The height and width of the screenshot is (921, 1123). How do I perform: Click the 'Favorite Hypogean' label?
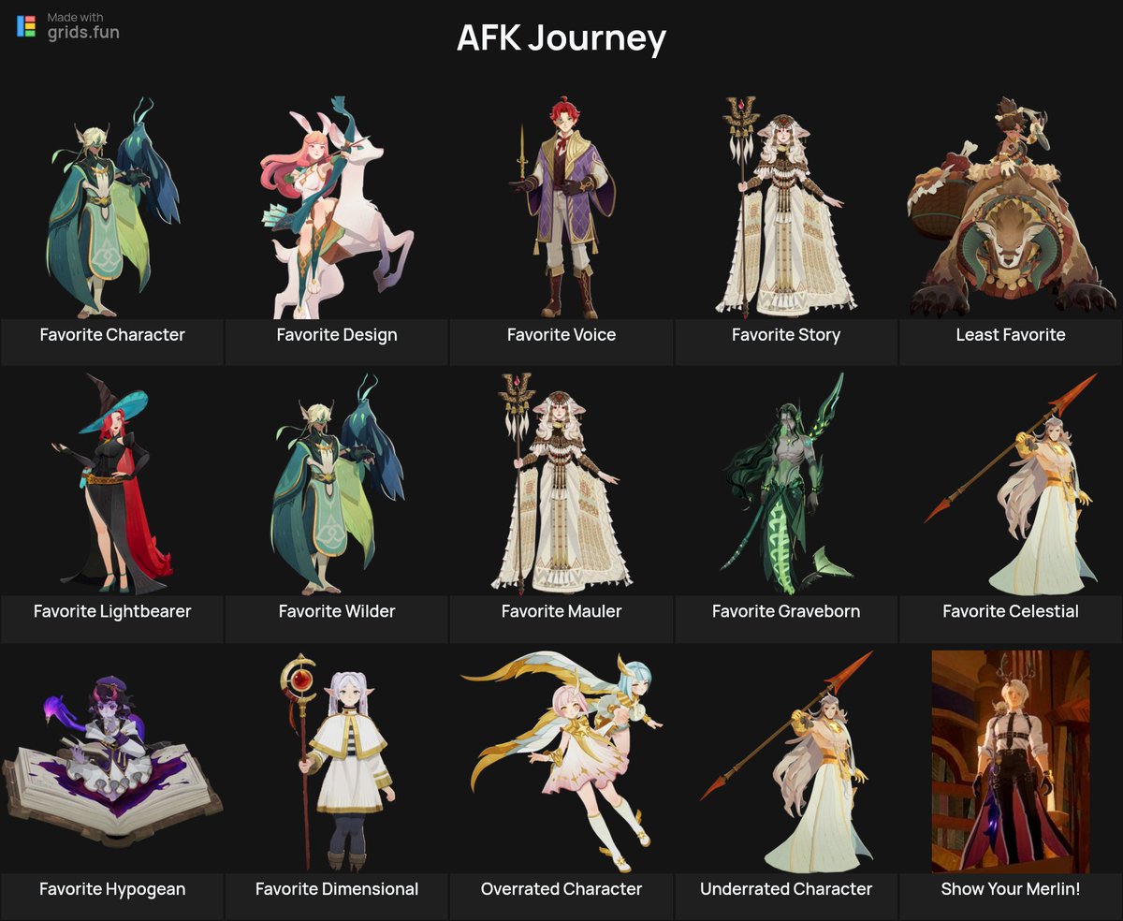(112, 889)
